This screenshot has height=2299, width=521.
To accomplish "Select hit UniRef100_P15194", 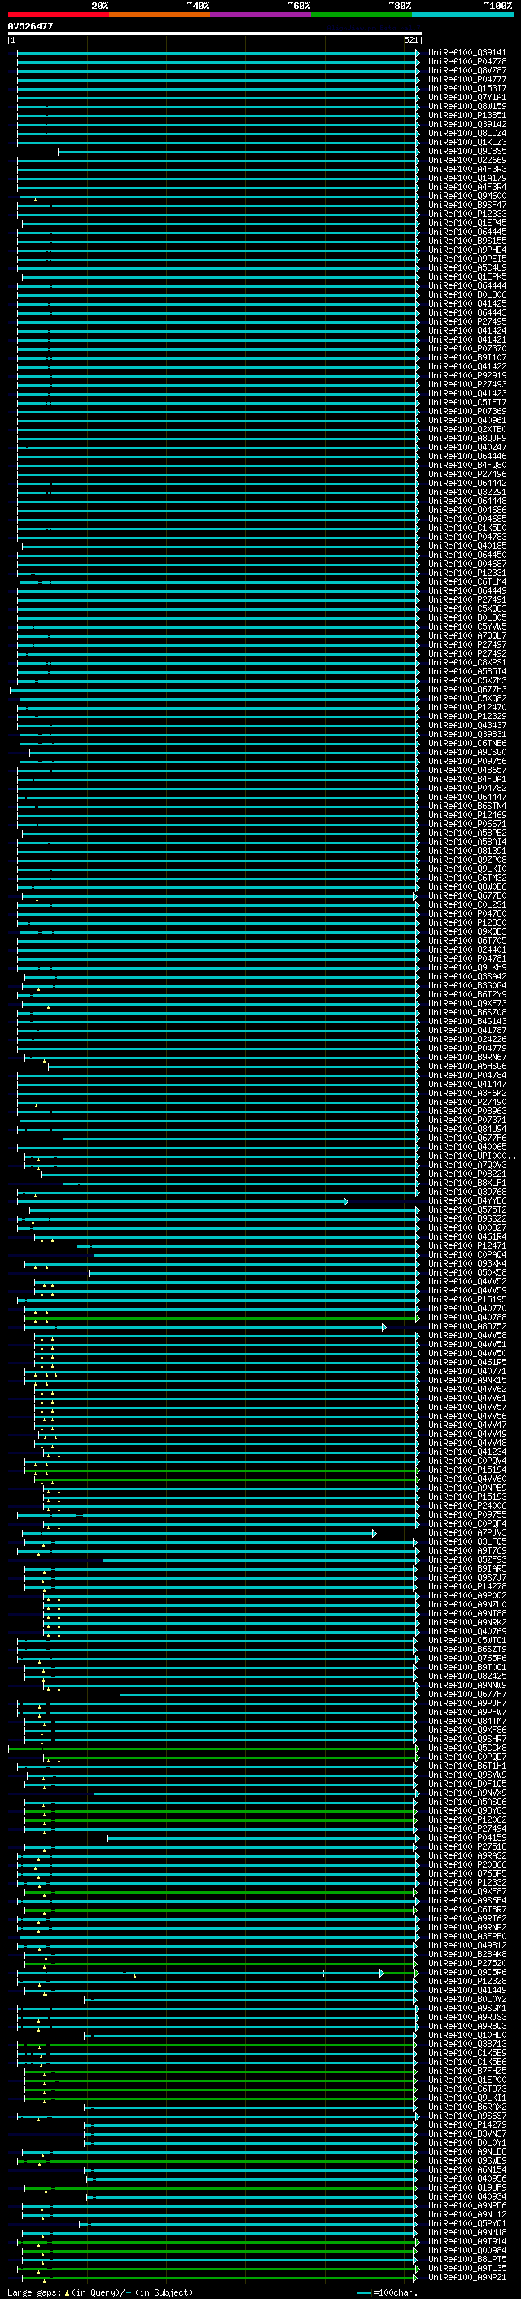I will [x=466, y=1470].
